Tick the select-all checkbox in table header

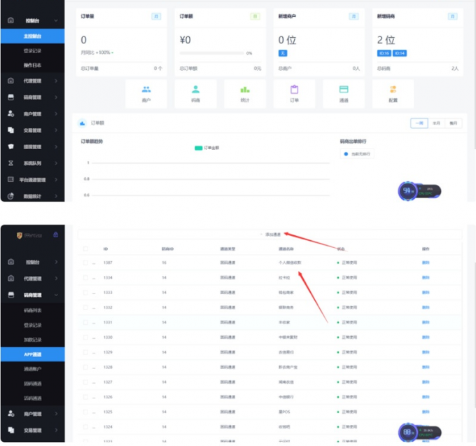(85, 249)
